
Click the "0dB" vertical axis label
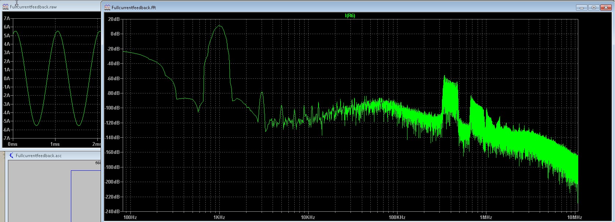pyautogui.click(x=115, y=34)
